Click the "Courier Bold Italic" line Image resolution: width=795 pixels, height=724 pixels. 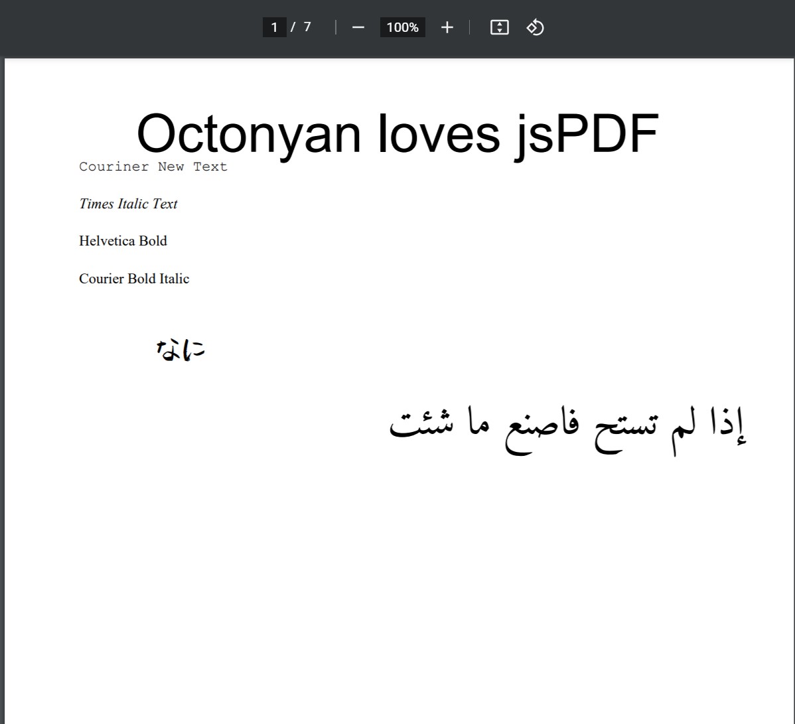(134, 278)
